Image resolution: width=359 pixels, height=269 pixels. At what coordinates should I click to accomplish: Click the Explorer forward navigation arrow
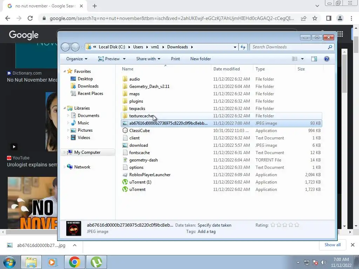click(75, 47)
